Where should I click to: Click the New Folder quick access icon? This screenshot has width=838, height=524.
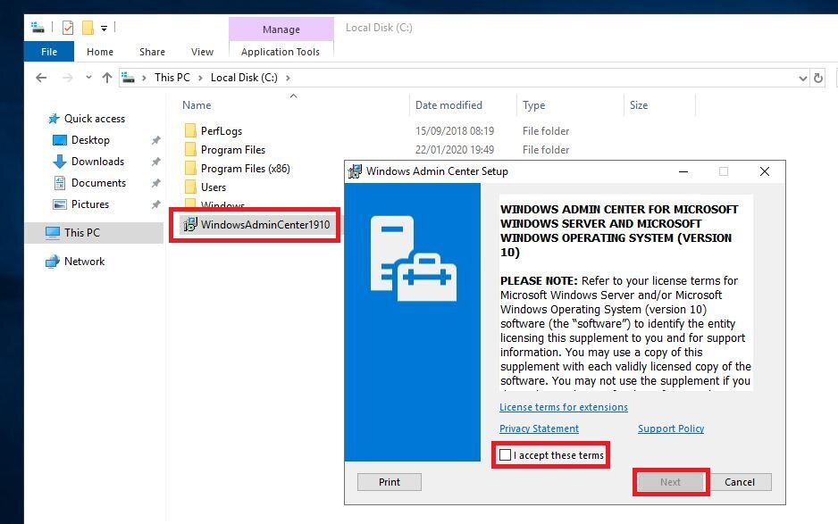tap(88, 28)
